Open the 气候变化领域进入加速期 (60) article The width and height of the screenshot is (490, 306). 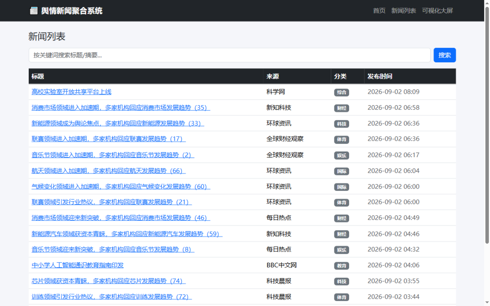click(x=121, y=186)
